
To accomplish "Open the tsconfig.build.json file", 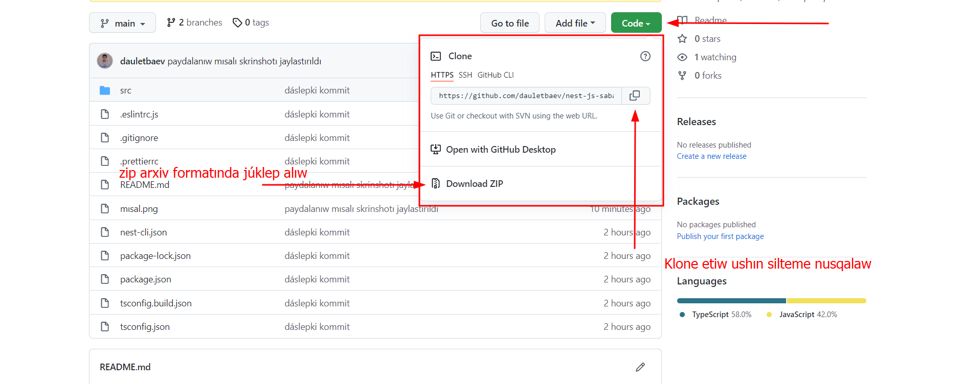I will 156,303.
